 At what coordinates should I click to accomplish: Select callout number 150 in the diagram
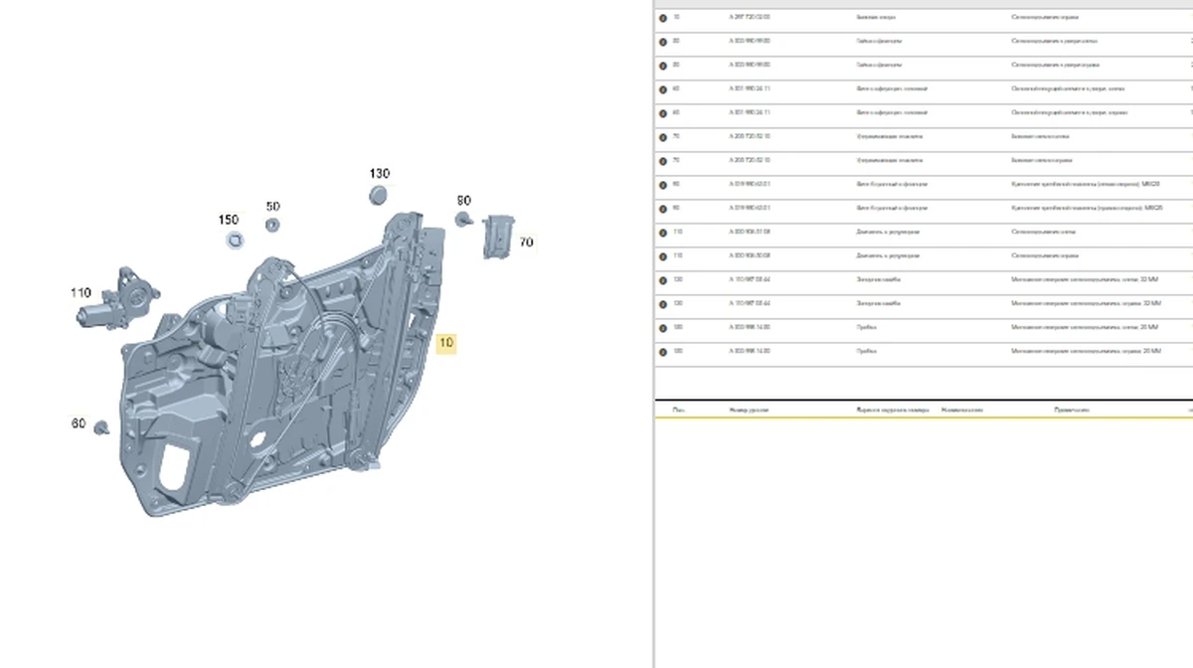(229, 220)
